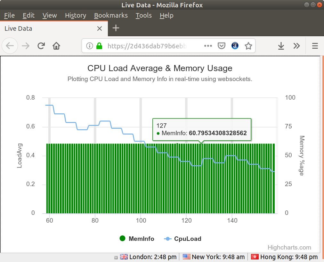Open the Downloads arrow icon
The image size is (324, 262).
(x=281, y=46)
